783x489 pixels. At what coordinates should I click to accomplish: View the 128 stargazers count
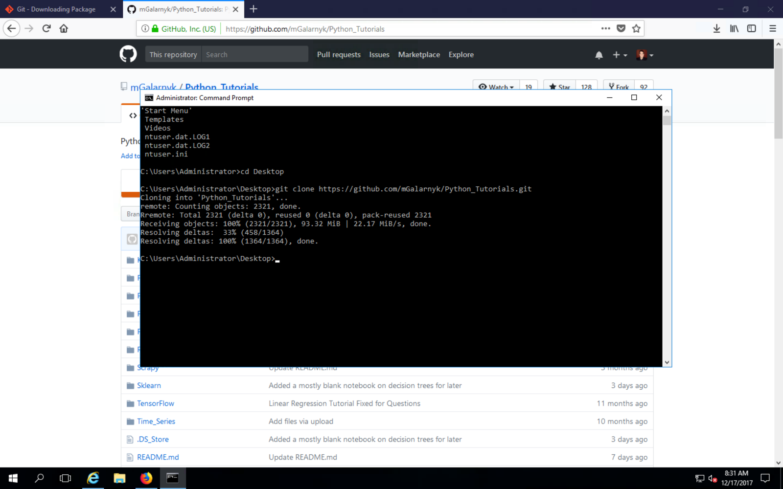(586, 86)
